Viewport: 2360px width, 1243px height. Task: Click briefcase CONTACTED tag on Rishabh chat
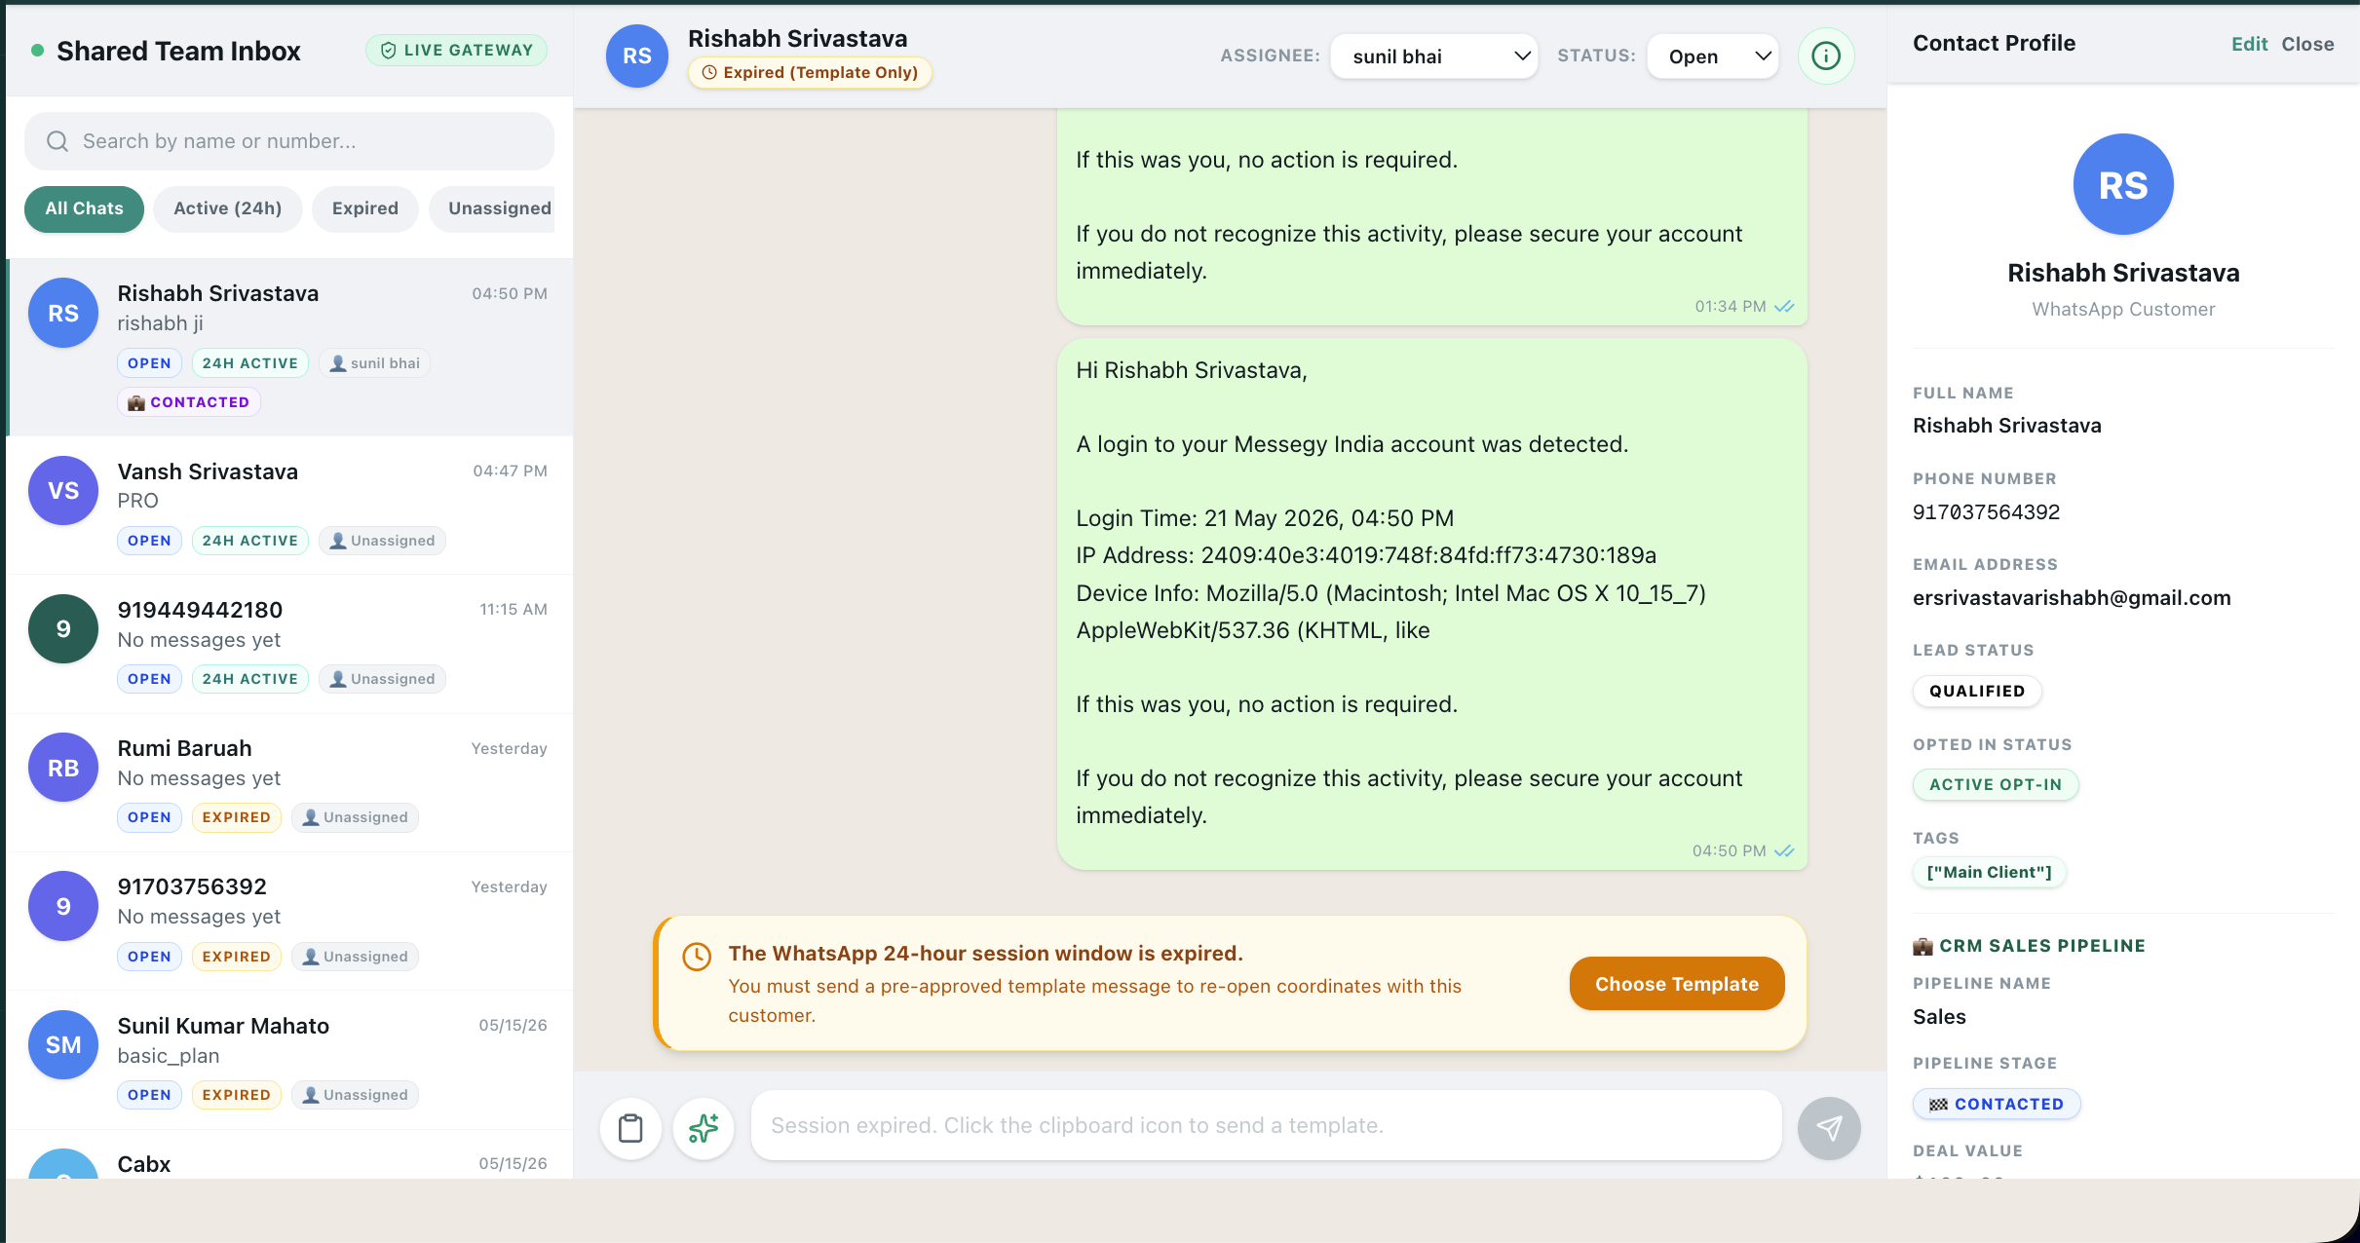(x=189, y=402)
